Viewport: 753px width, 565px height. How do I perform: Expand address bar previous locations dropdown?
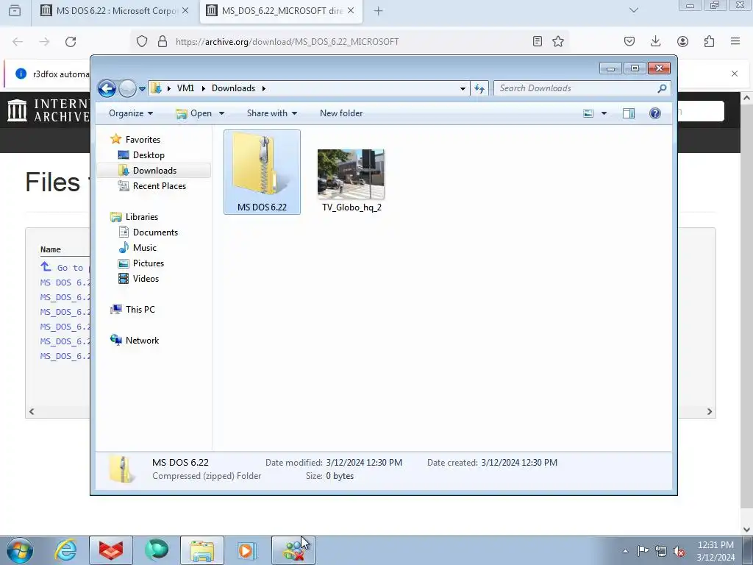(463, 88)
